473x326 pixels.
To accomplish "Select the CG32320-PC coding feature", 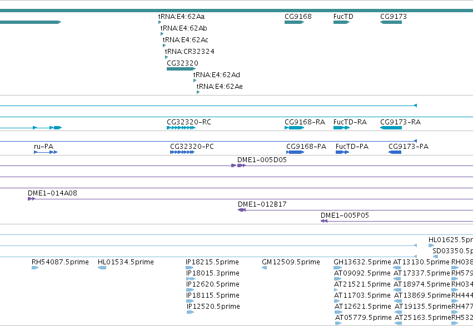I will [x=182, y=152].
